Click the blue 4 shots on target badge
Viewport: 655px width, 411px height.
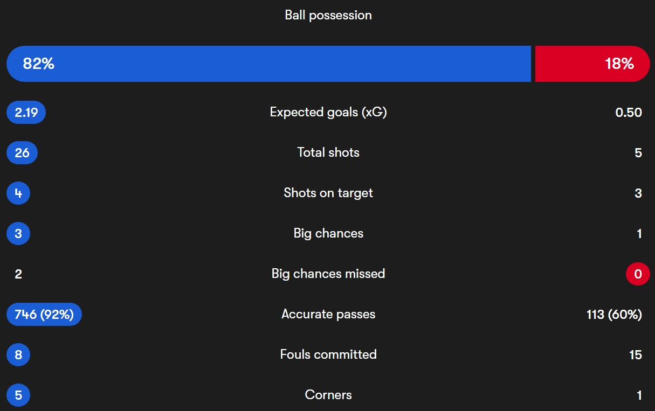tap(18, 193)
